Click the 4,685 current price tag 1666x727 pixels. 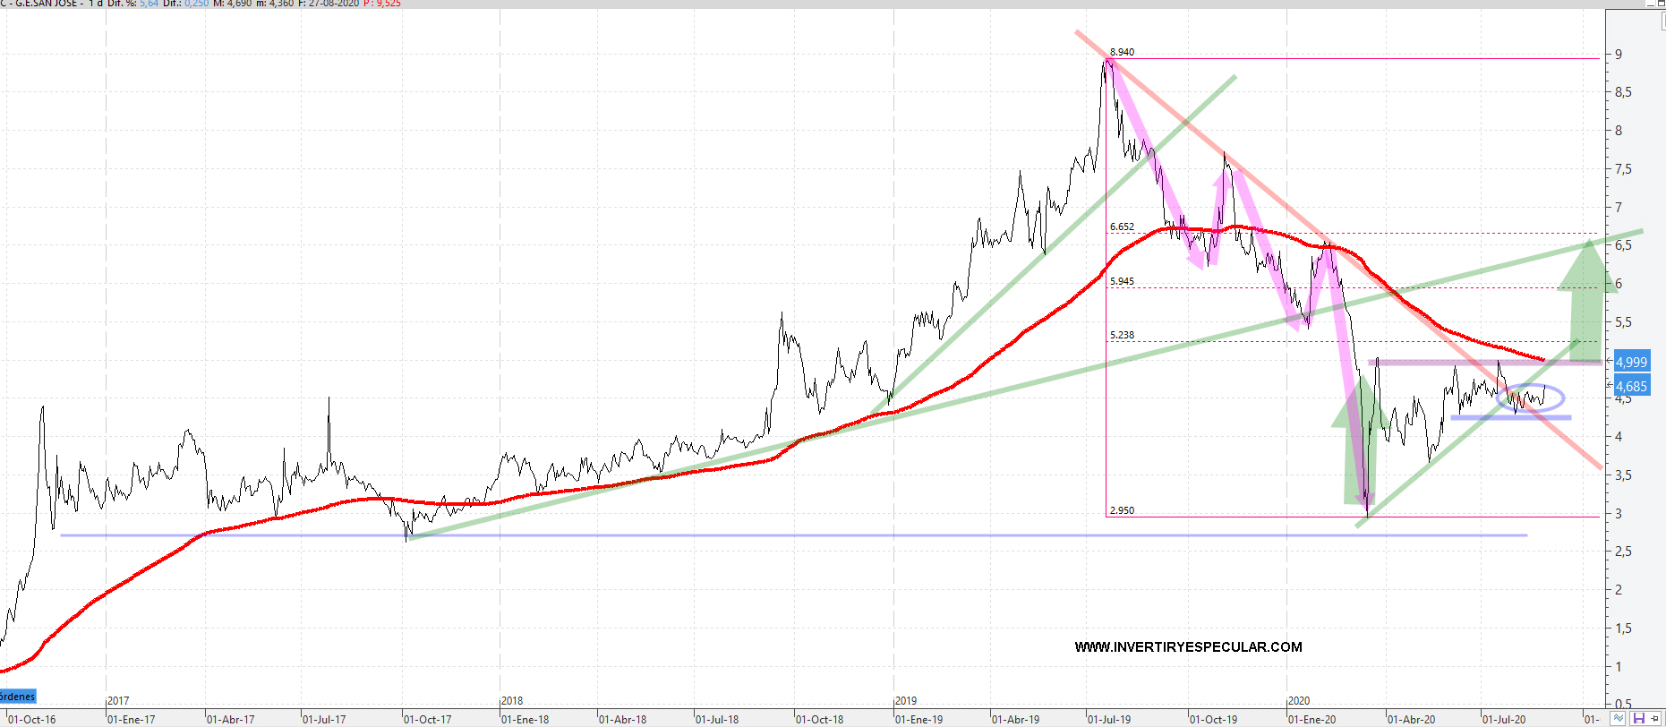pos(1631,387)
